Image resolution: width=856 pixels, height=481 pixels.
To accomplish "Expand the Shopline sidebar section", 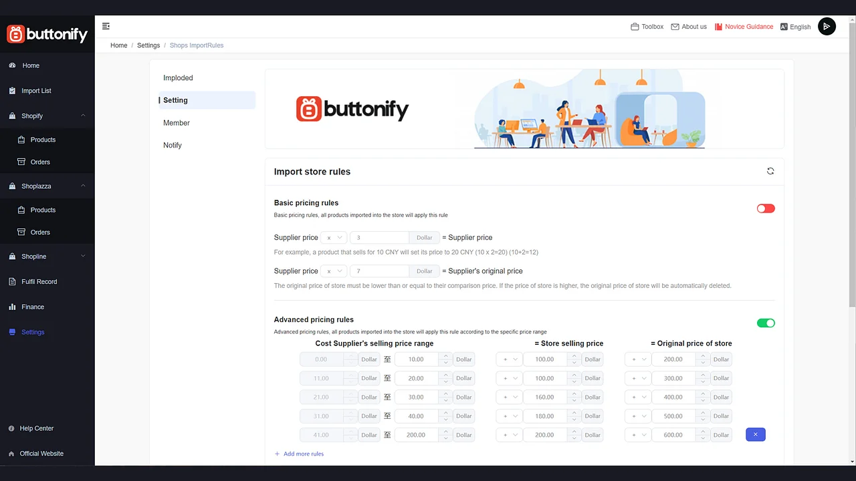I will coord(83,257).
